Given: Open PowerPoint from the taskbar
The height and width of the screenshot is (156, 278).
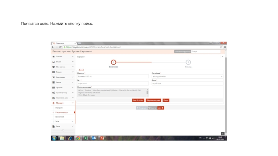Looking at the screenshot, I should (x=102, y=138).
